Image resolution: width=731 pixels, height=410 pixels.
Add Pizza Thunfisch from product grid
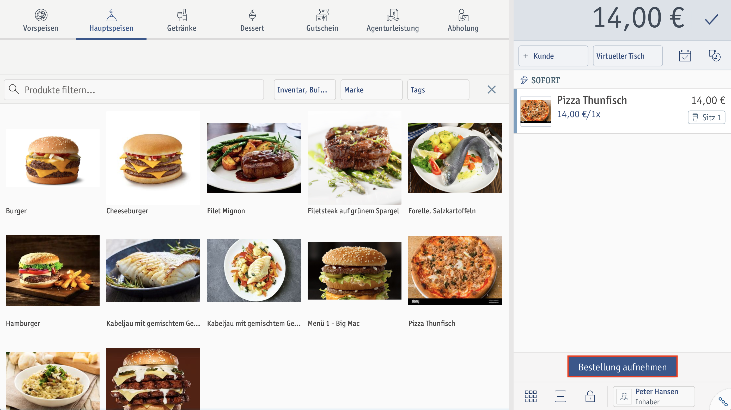pos(455,270)
